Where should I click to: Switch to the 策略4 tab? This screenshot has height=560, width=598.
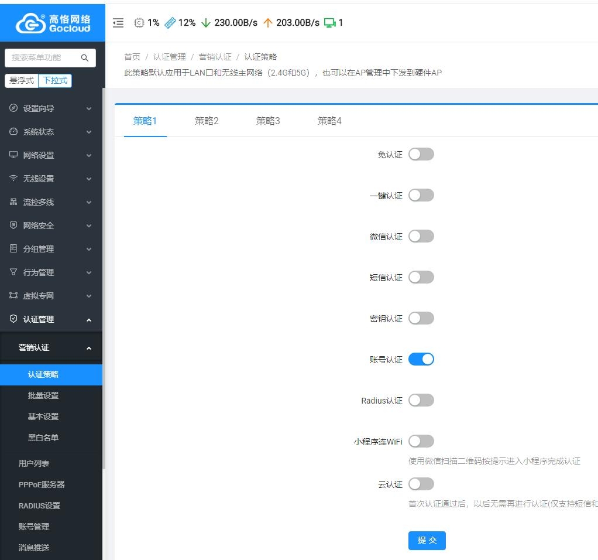tap(329, 121)
